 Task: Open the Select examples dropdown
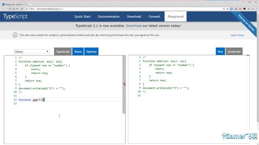pos(32,52)
